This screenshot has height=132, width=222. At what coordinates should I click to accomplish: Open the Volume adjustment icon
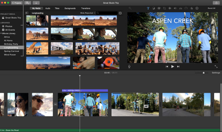175,8
